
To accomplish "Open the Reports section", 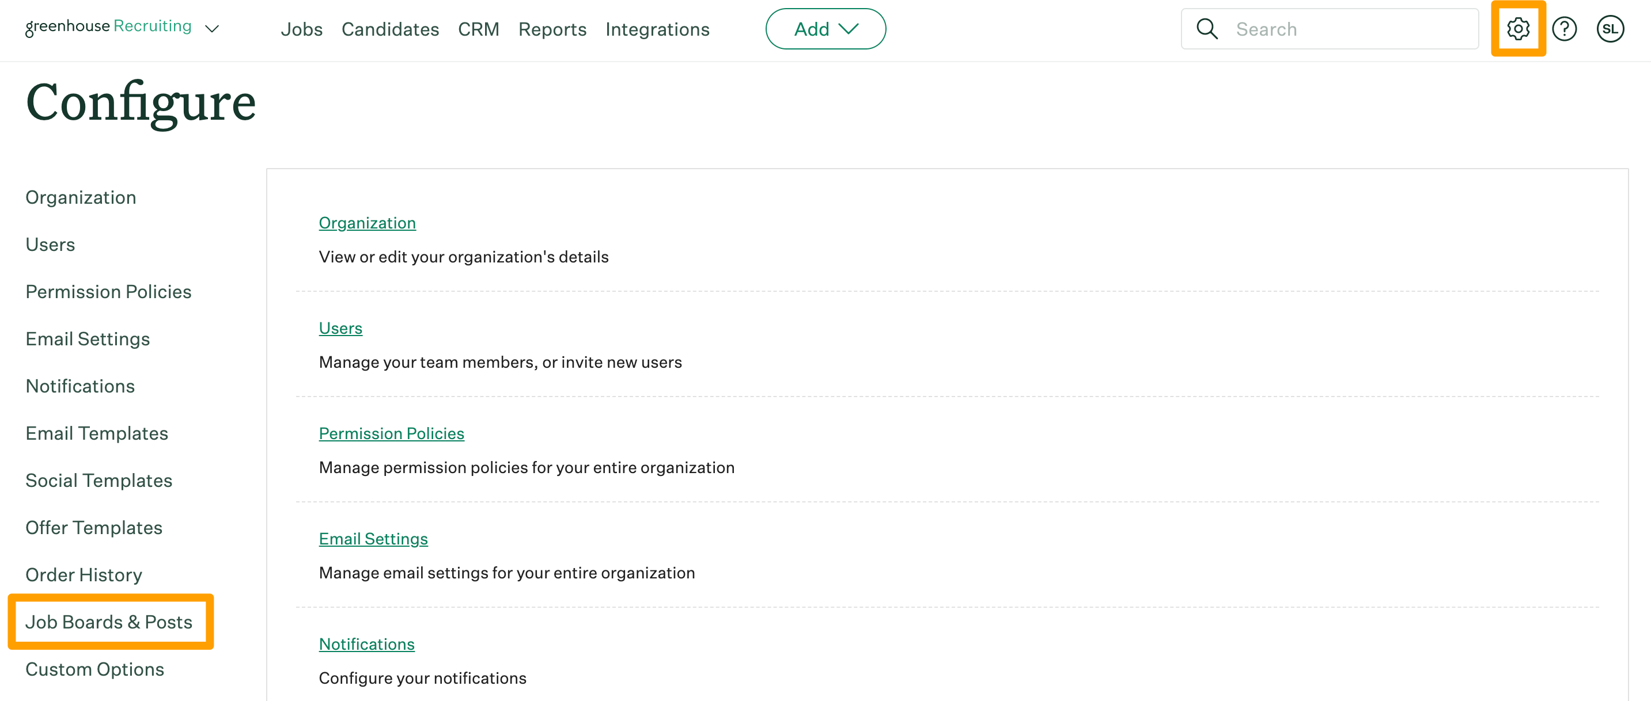I will (x=552, y=29).
